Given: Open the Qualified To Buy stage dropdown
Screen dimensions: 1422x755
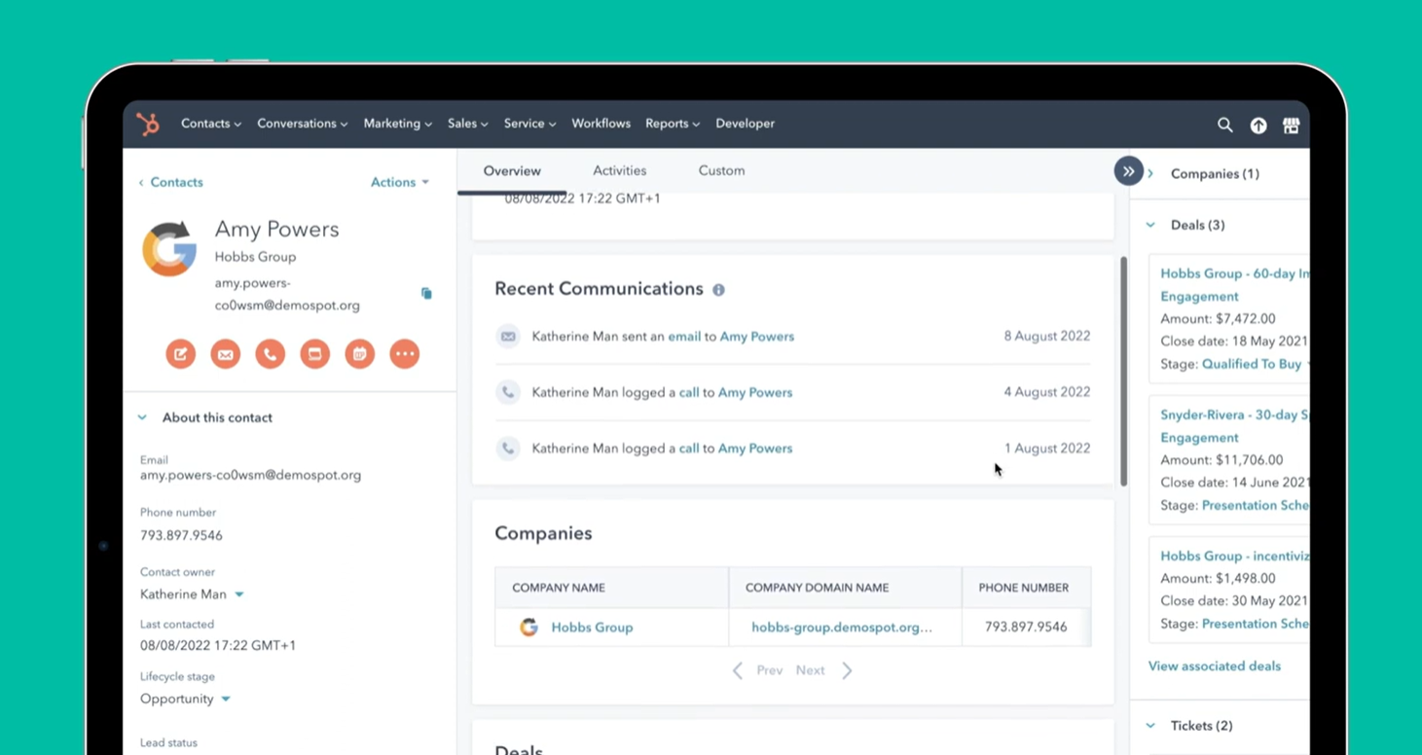Looking at the screenshot, I should pyautogui.click(x=1256, y=364).
